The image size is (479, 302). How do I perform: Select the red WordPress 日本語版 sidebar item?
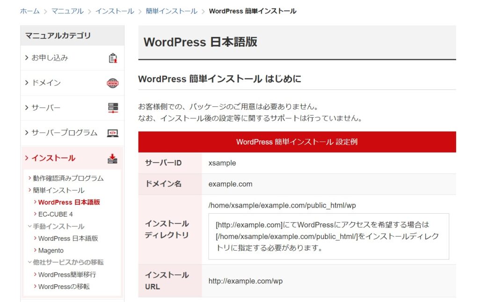click(x=69, y=203)
